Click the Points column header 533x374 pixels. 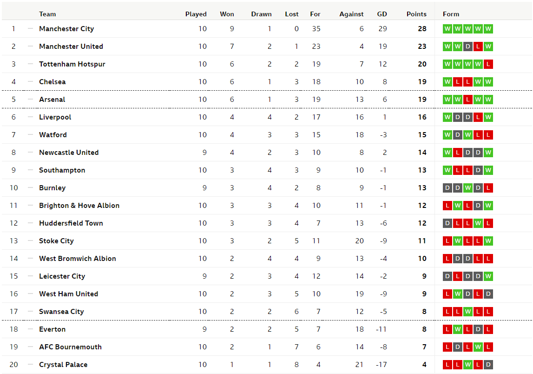[x=416, y=14]
